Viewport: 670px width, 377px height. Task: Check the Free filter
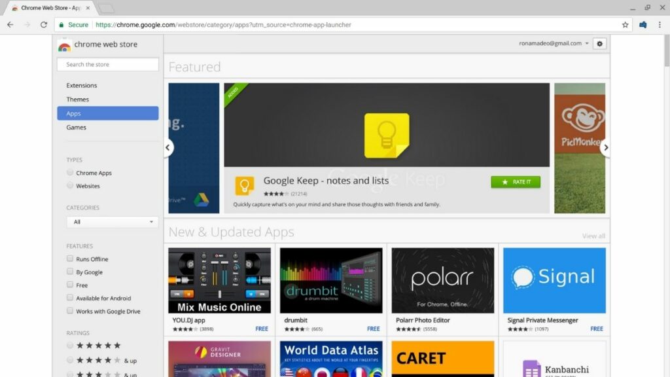(70, 285)
